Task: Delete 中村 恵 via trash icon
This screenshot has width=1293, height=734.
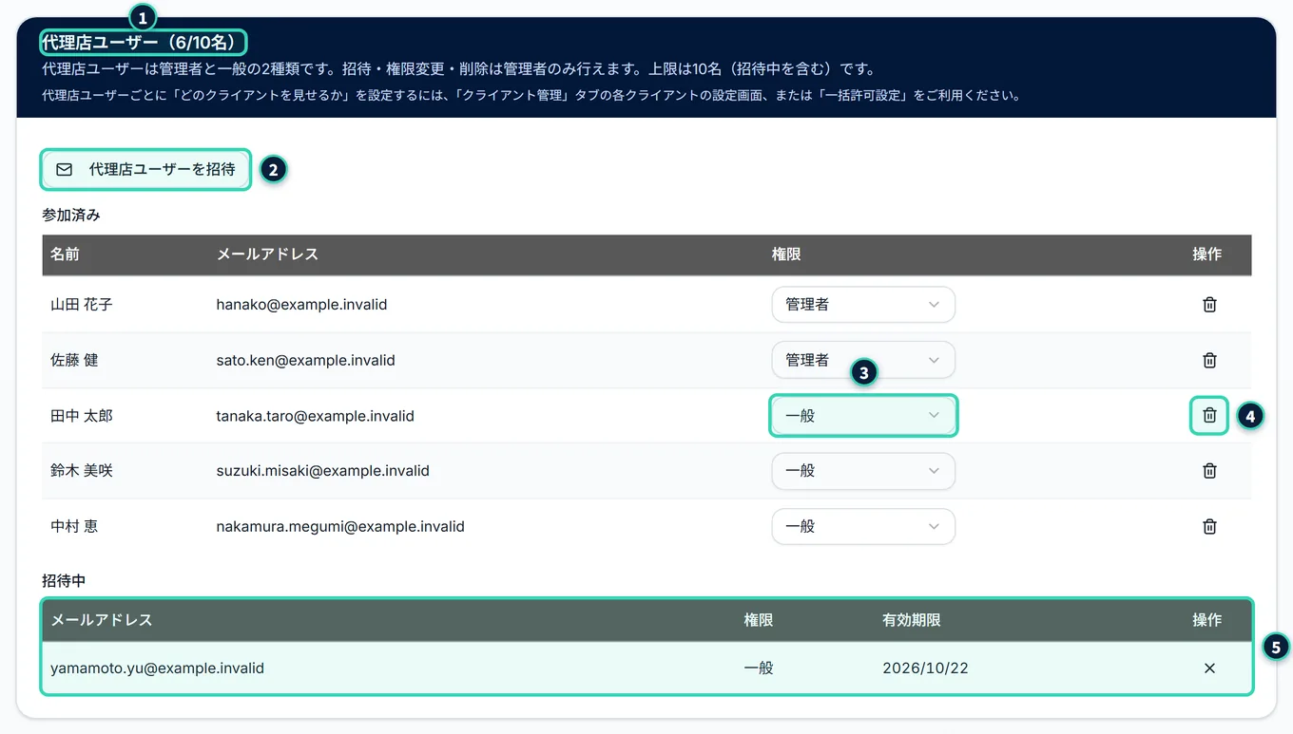Action: point(1209,526)
